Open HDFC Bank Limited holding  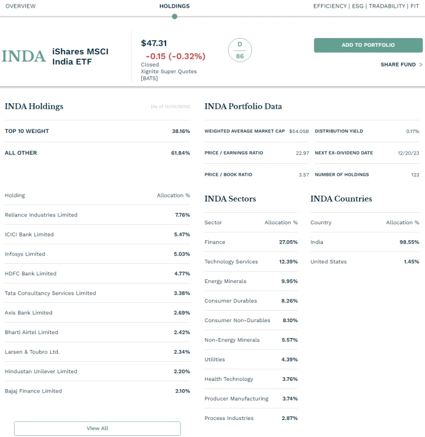(x=97, y=274)
